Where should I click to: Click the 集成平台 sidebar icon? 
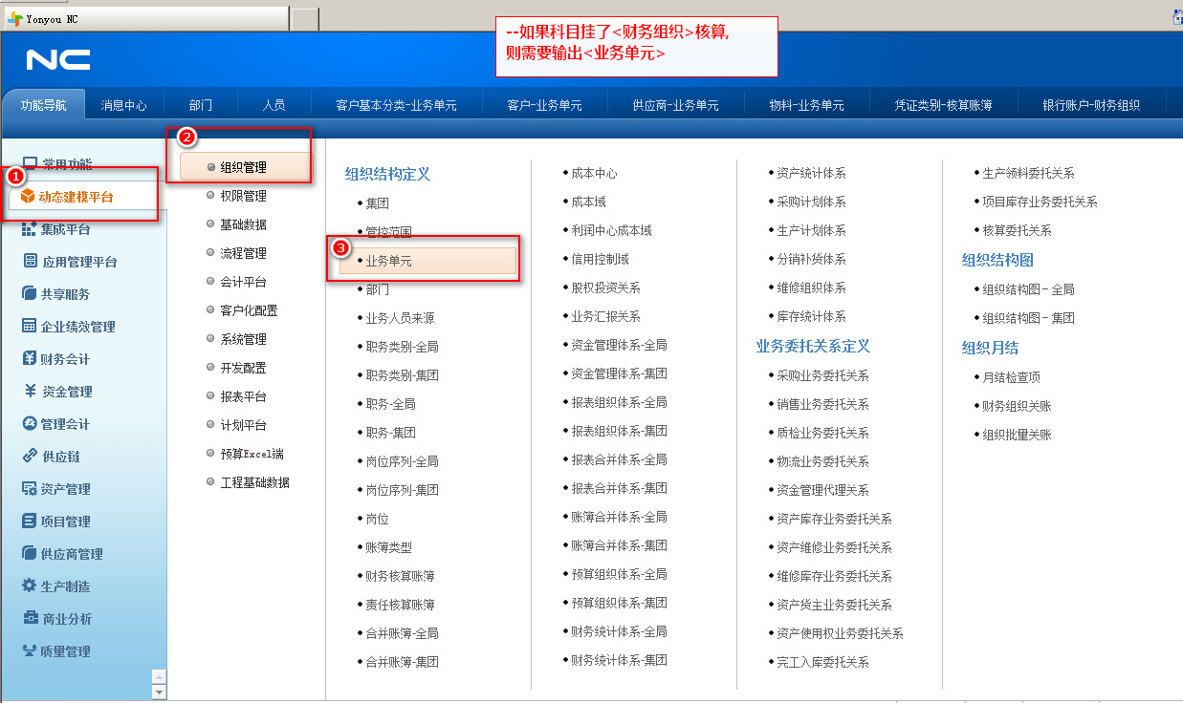[29, 229]
